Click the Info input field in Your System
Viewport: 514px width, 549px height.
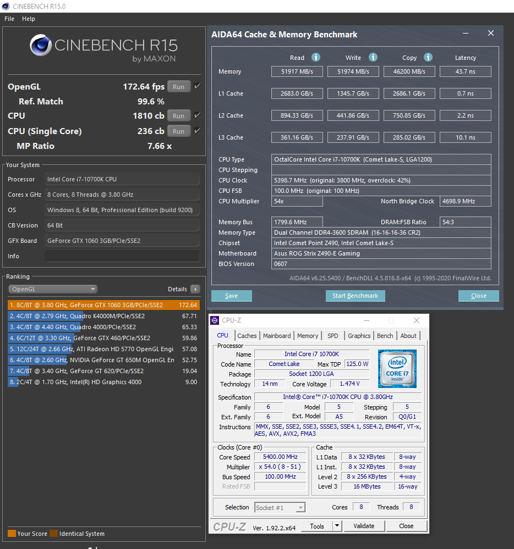pyautogui.click(x=122, y=256)
